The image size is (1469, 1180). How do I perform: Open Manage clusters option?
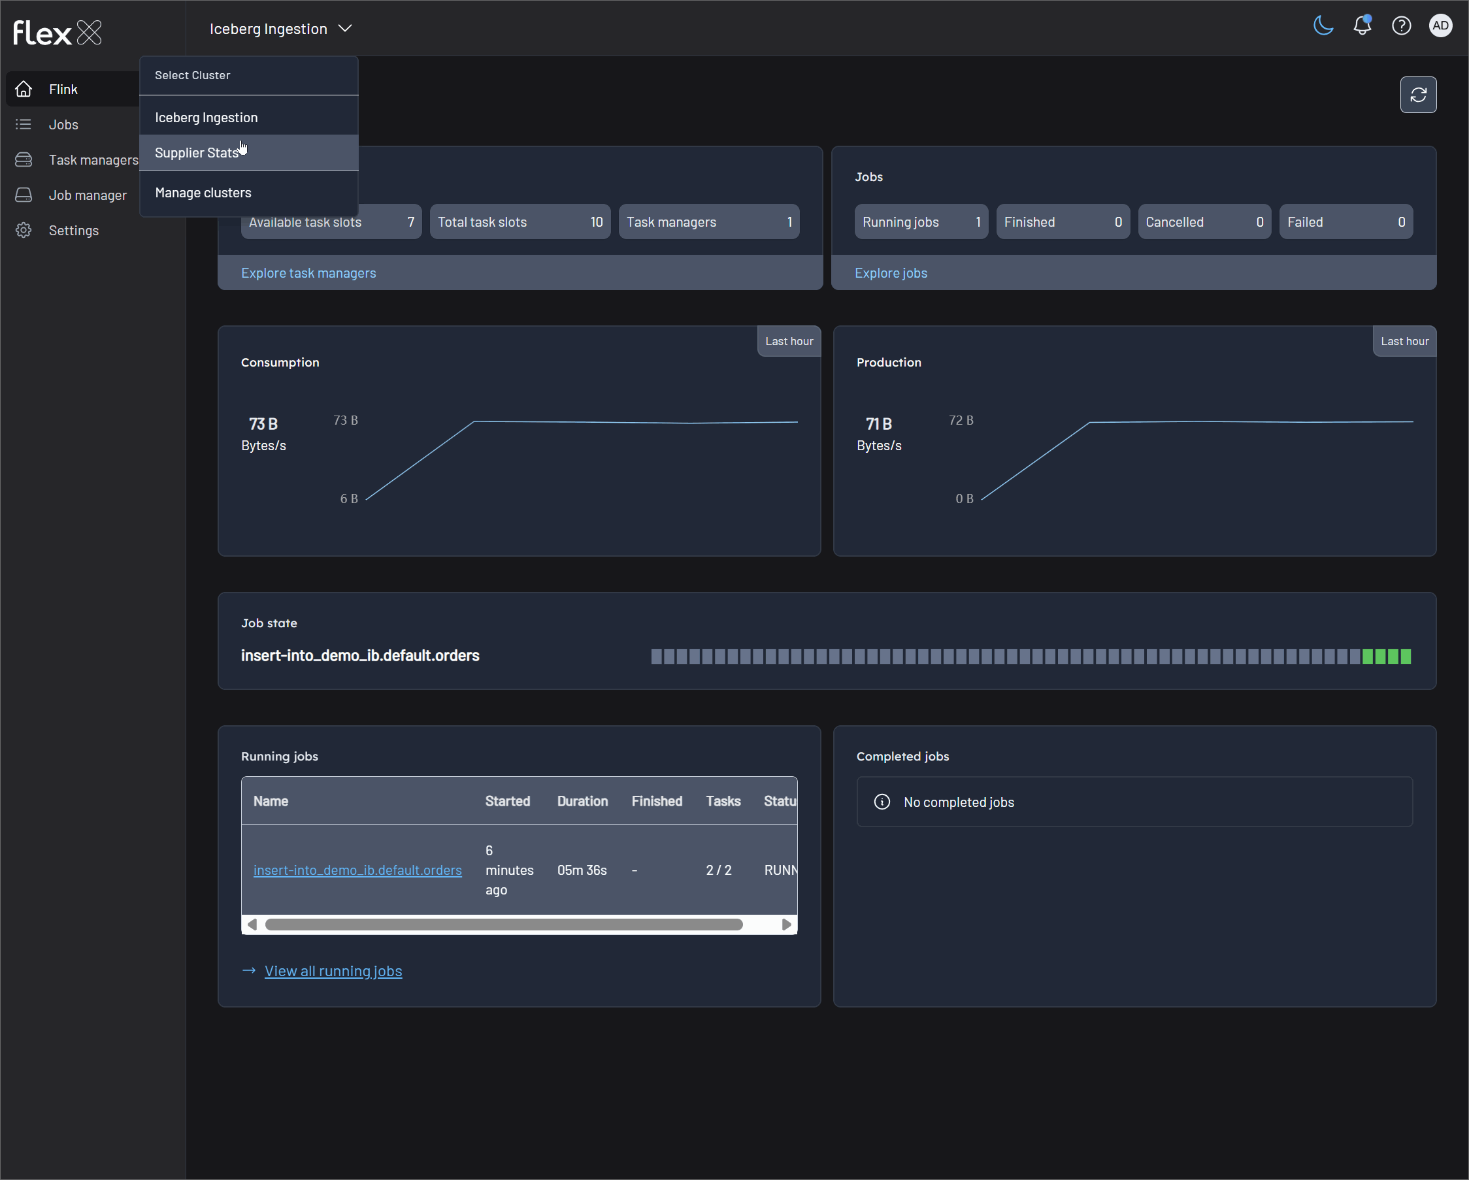pyautogui.click(x=203, y=193)
